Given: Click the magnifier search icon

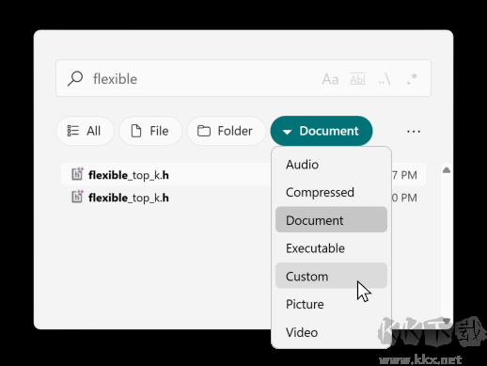Looking at the screenshot, I should 75,78.
